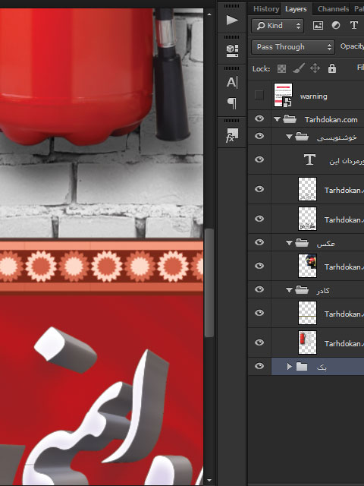Lock layer position move icon
Viewport: 364px width, 486px height.
point(315,68)
